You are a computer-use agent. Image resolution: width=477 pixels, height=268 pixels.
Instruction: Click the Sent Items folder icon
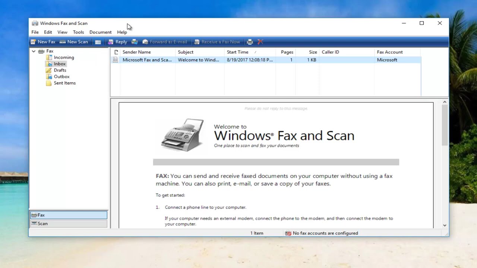(49, 83)
